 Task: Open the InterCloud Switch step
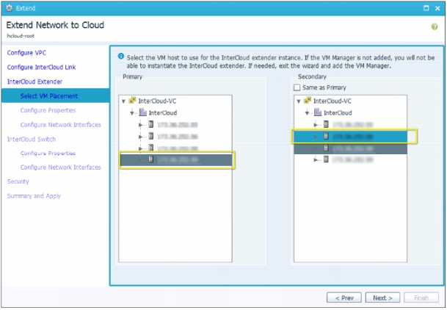point(32,139)
